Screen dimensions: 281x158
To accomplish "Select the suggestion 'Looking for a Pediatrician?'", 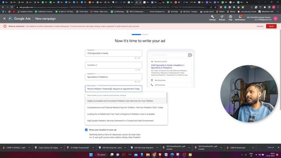I will [126, 114].
